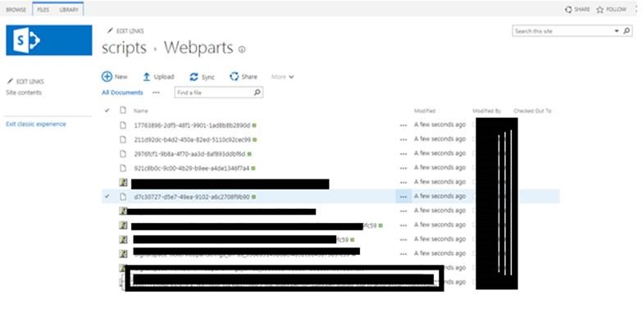Click the Sync icon
This screenshot has width=643, height=309.
pos(194,77)
